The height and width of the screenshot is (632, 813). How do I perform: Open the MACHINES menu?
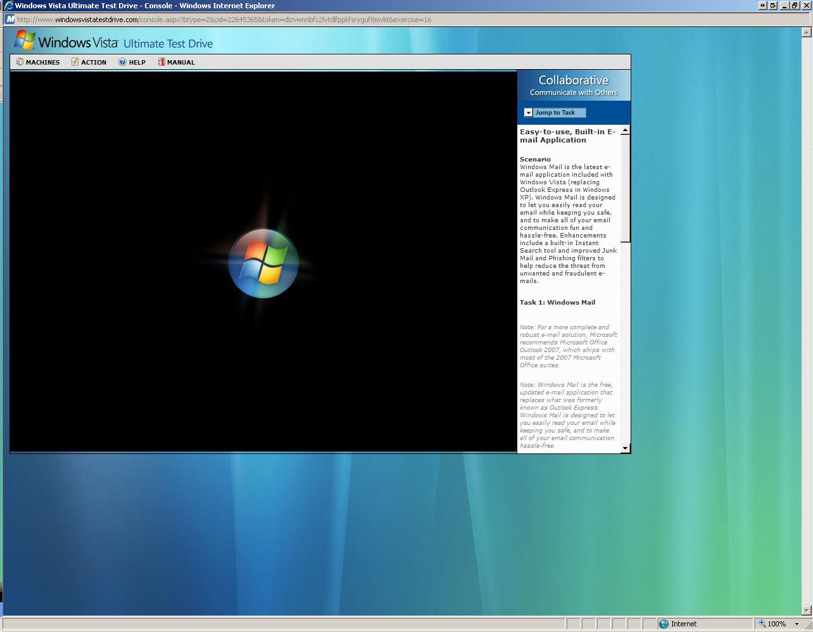pyautogui.click(x=38, y=62)
